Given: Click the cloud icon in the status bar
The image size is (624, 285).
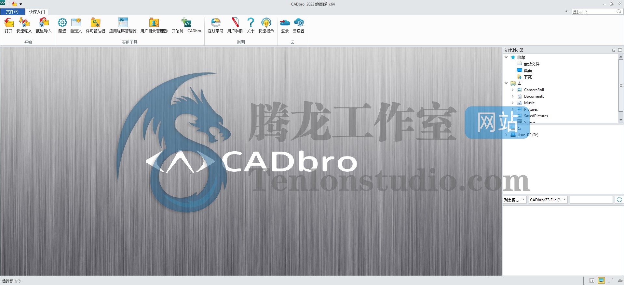Looking at the screenshot, I should point(620,280).
